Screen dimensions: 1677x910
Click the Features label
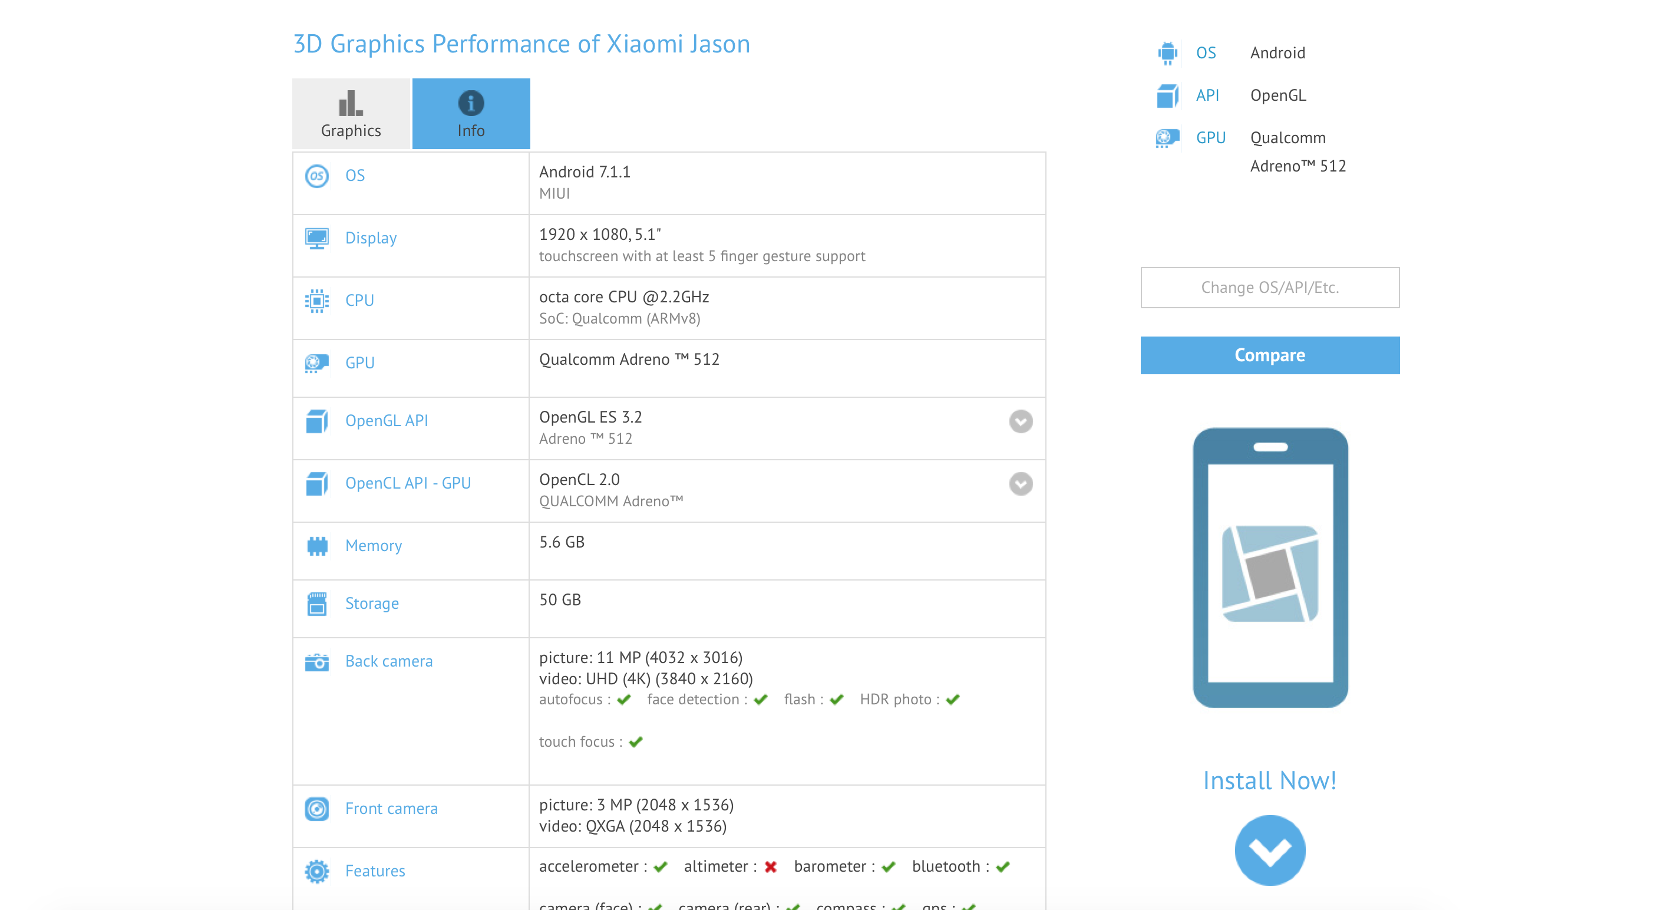pyautogui.click(x=375, y=872)
